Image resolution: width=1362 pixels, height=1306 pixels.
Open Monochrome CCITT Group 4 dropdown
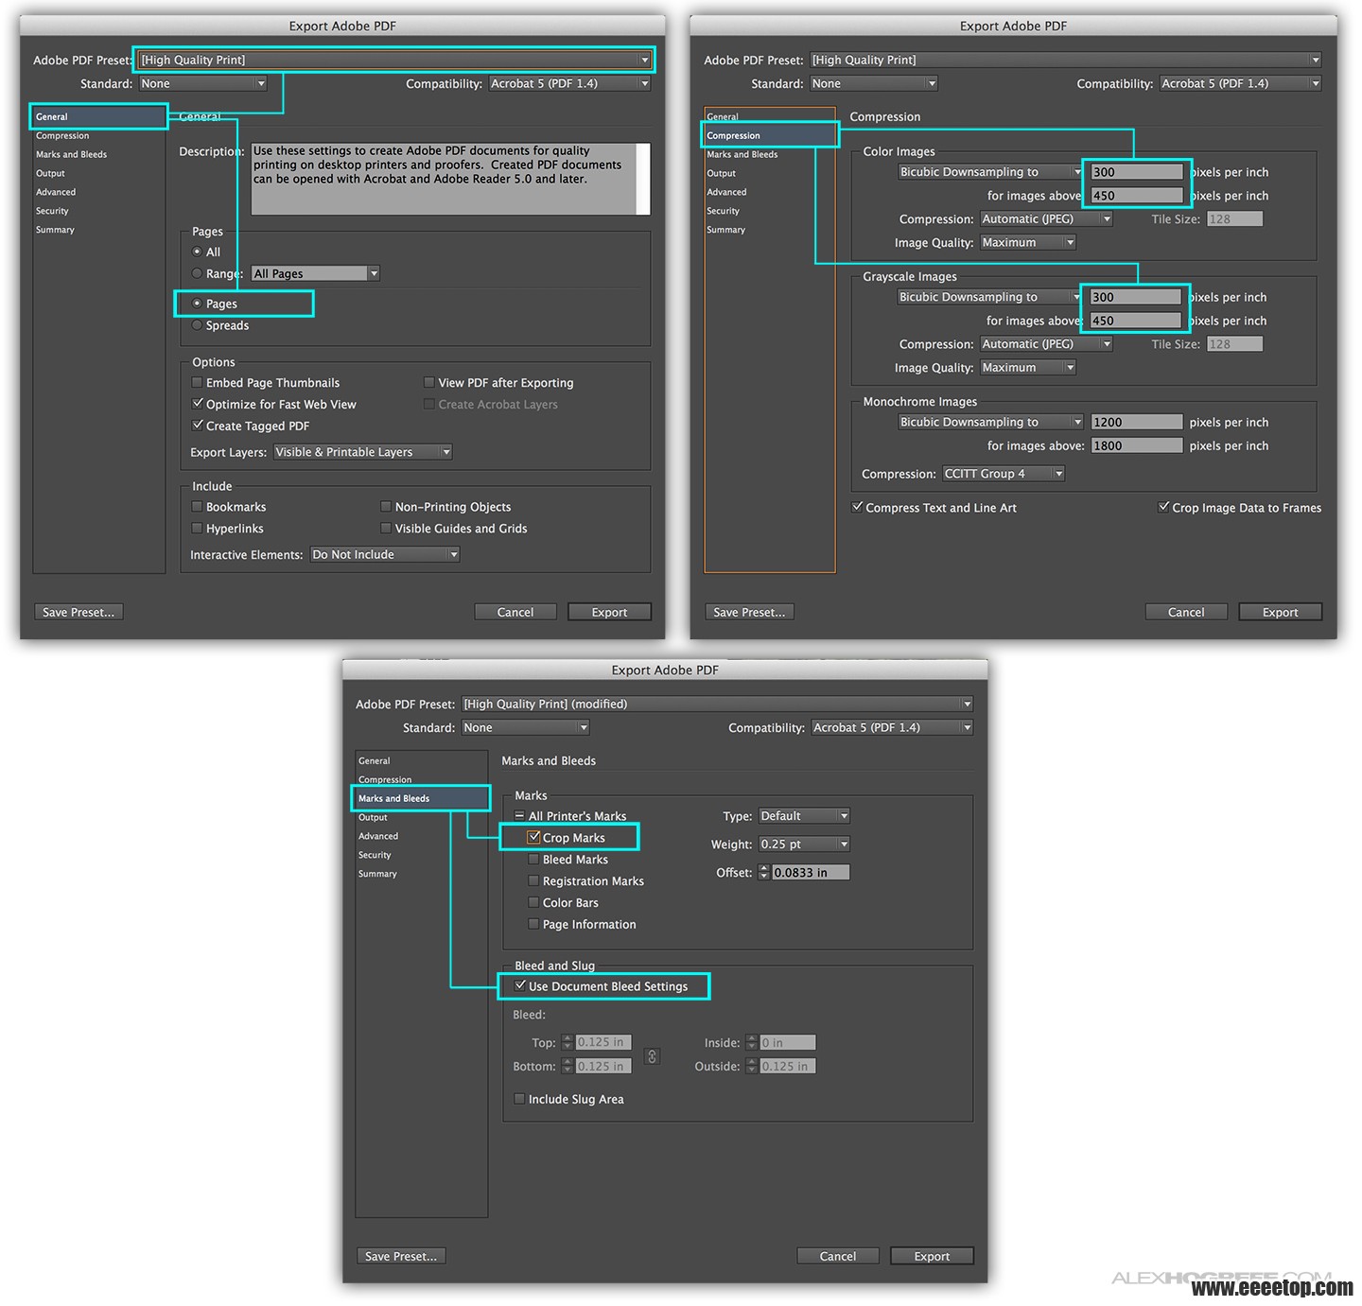point(1004,474)
